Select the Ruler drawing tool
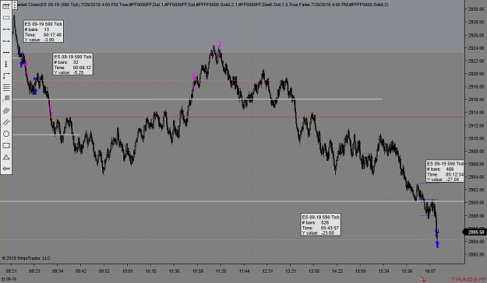This screenshot has width=487, height=283. tap(6, 6)
